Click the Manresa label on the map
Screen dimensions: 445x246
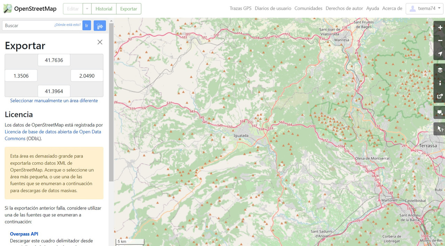pos(341,40)
